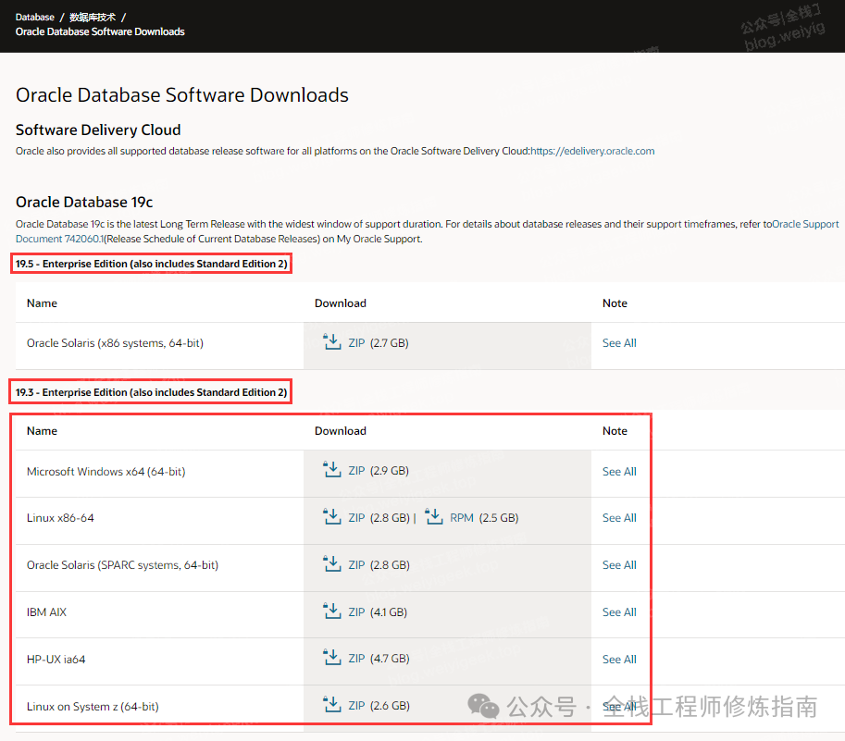The width and height of the screenshot is (845, 741).
Task: Open See All for HP-UX ia64
Action: click(619, 660)
